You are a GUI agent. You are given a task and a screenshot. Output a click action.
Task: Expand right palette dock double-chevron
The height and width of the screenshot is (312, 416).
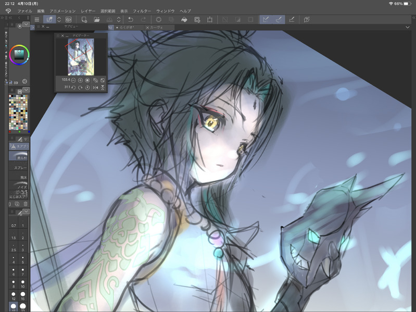click(413, 18)
